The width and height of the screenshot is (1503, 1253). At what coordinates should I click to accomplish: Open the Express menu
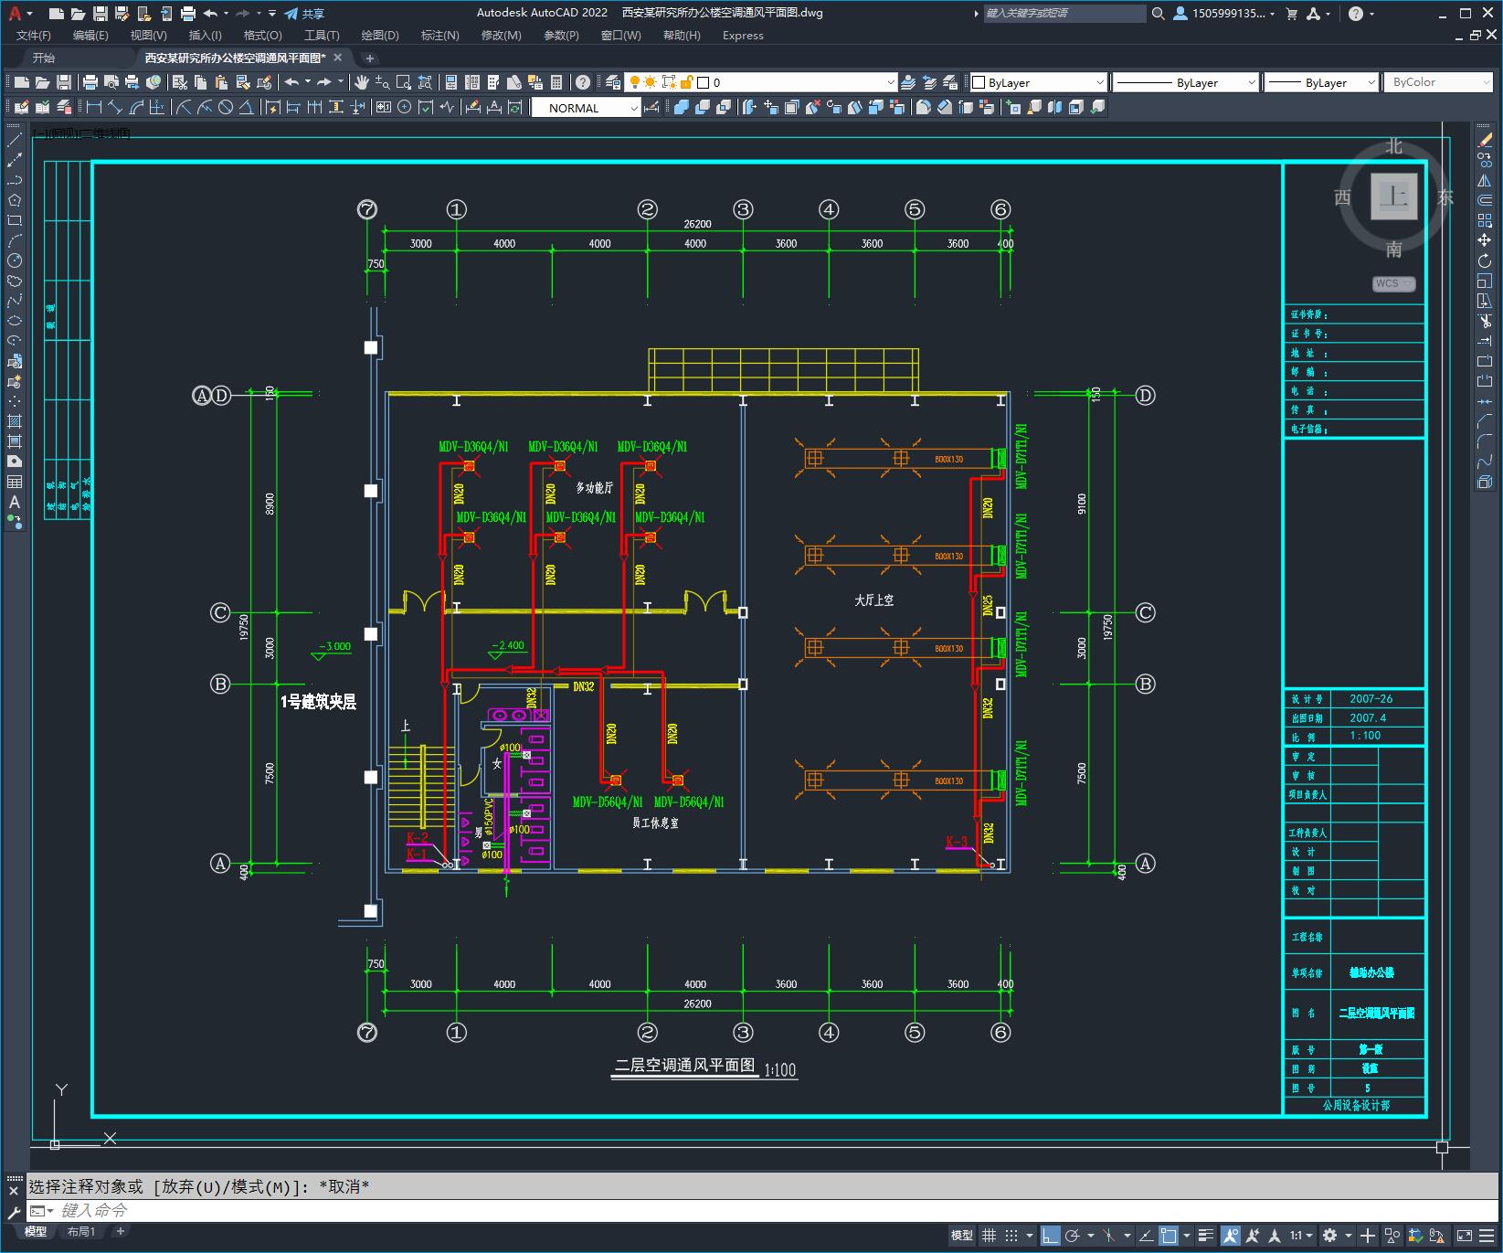click(x=743, y=35)
